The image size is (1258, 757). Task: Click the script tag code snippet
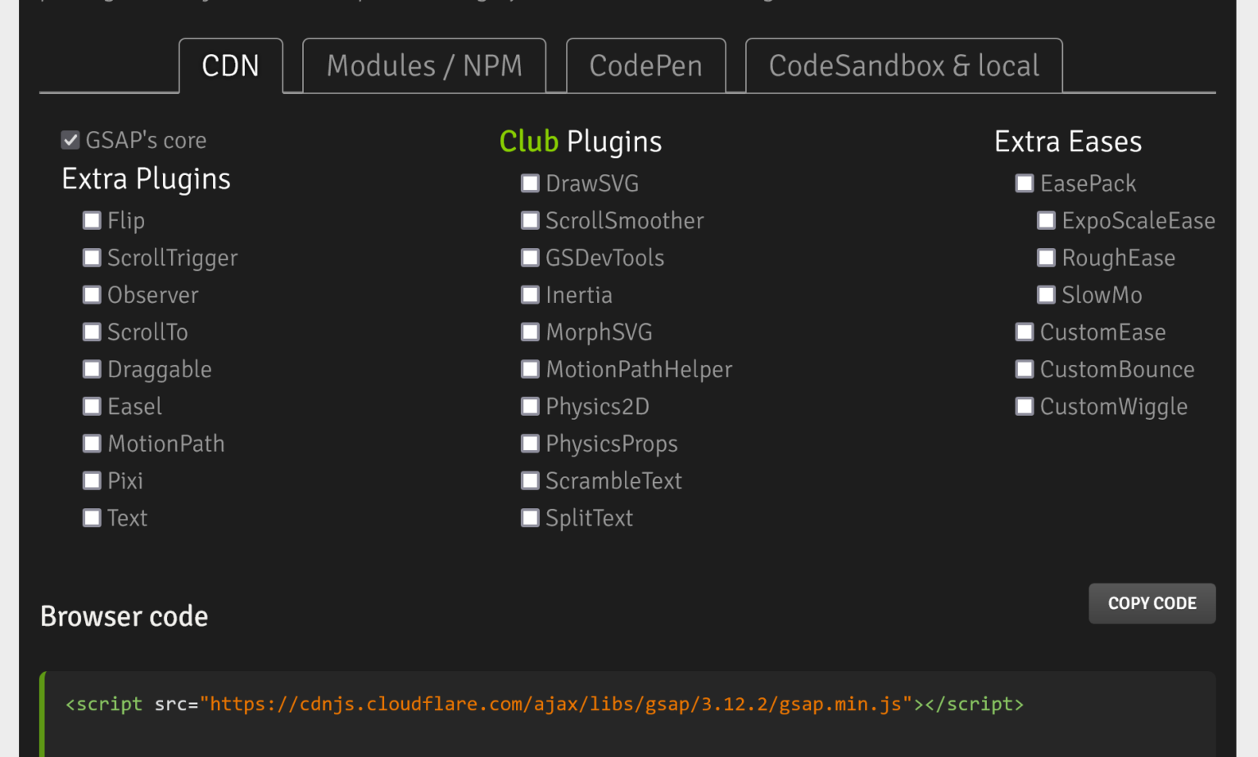tap(544, 705)
